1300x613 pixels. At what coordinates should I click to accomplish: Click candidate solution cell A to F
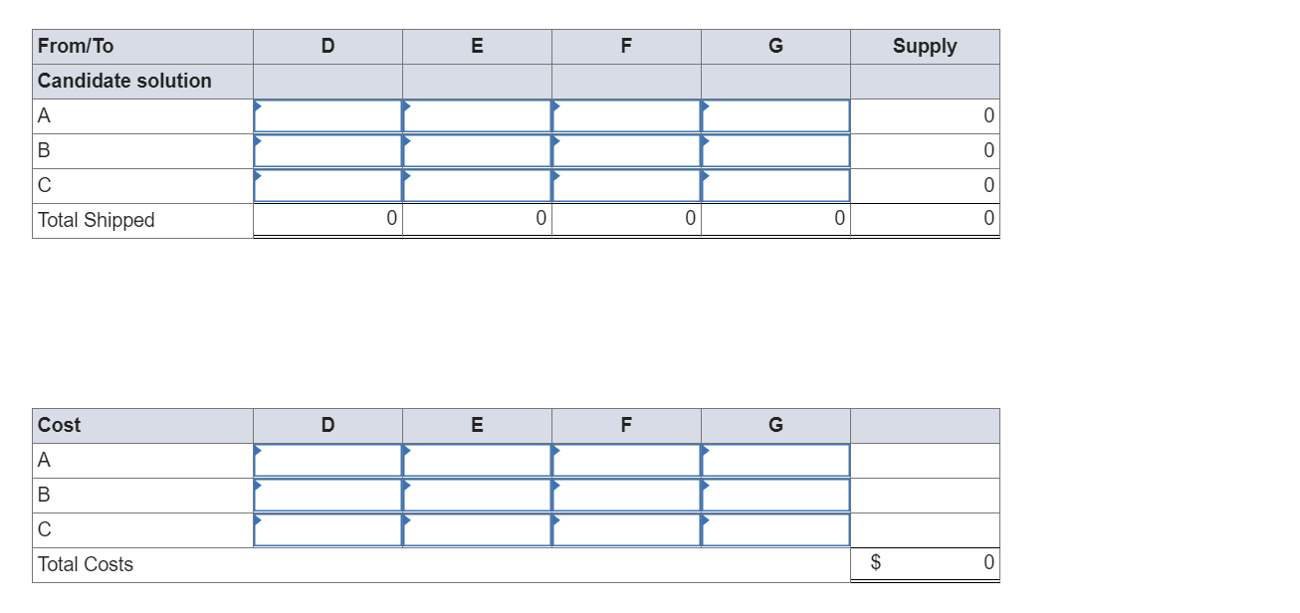click(626, 115)
